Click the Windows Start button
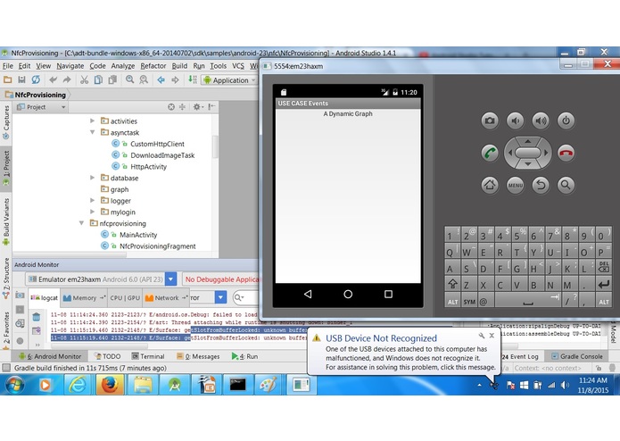This screenshot has width=620, height=441. tap(14, 385)
